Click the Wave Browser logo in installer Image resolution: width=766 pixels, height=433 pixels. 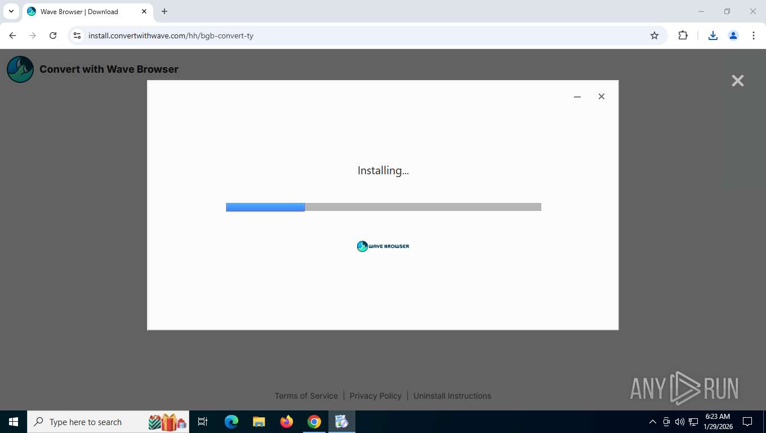383,246
